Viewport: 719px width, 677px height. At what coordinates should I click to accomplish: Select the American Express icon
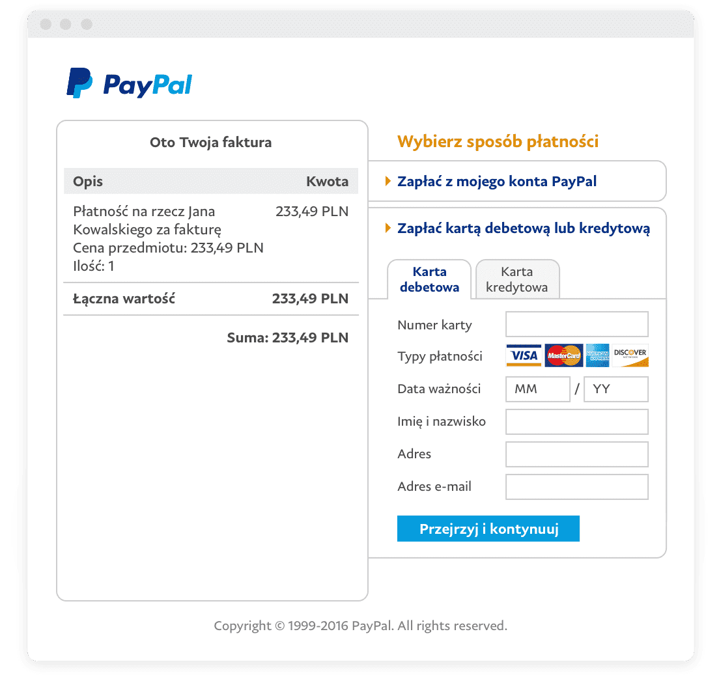click(597, 355)
